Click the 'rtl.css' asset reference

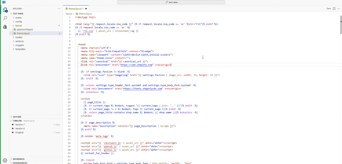pos(88,31)
